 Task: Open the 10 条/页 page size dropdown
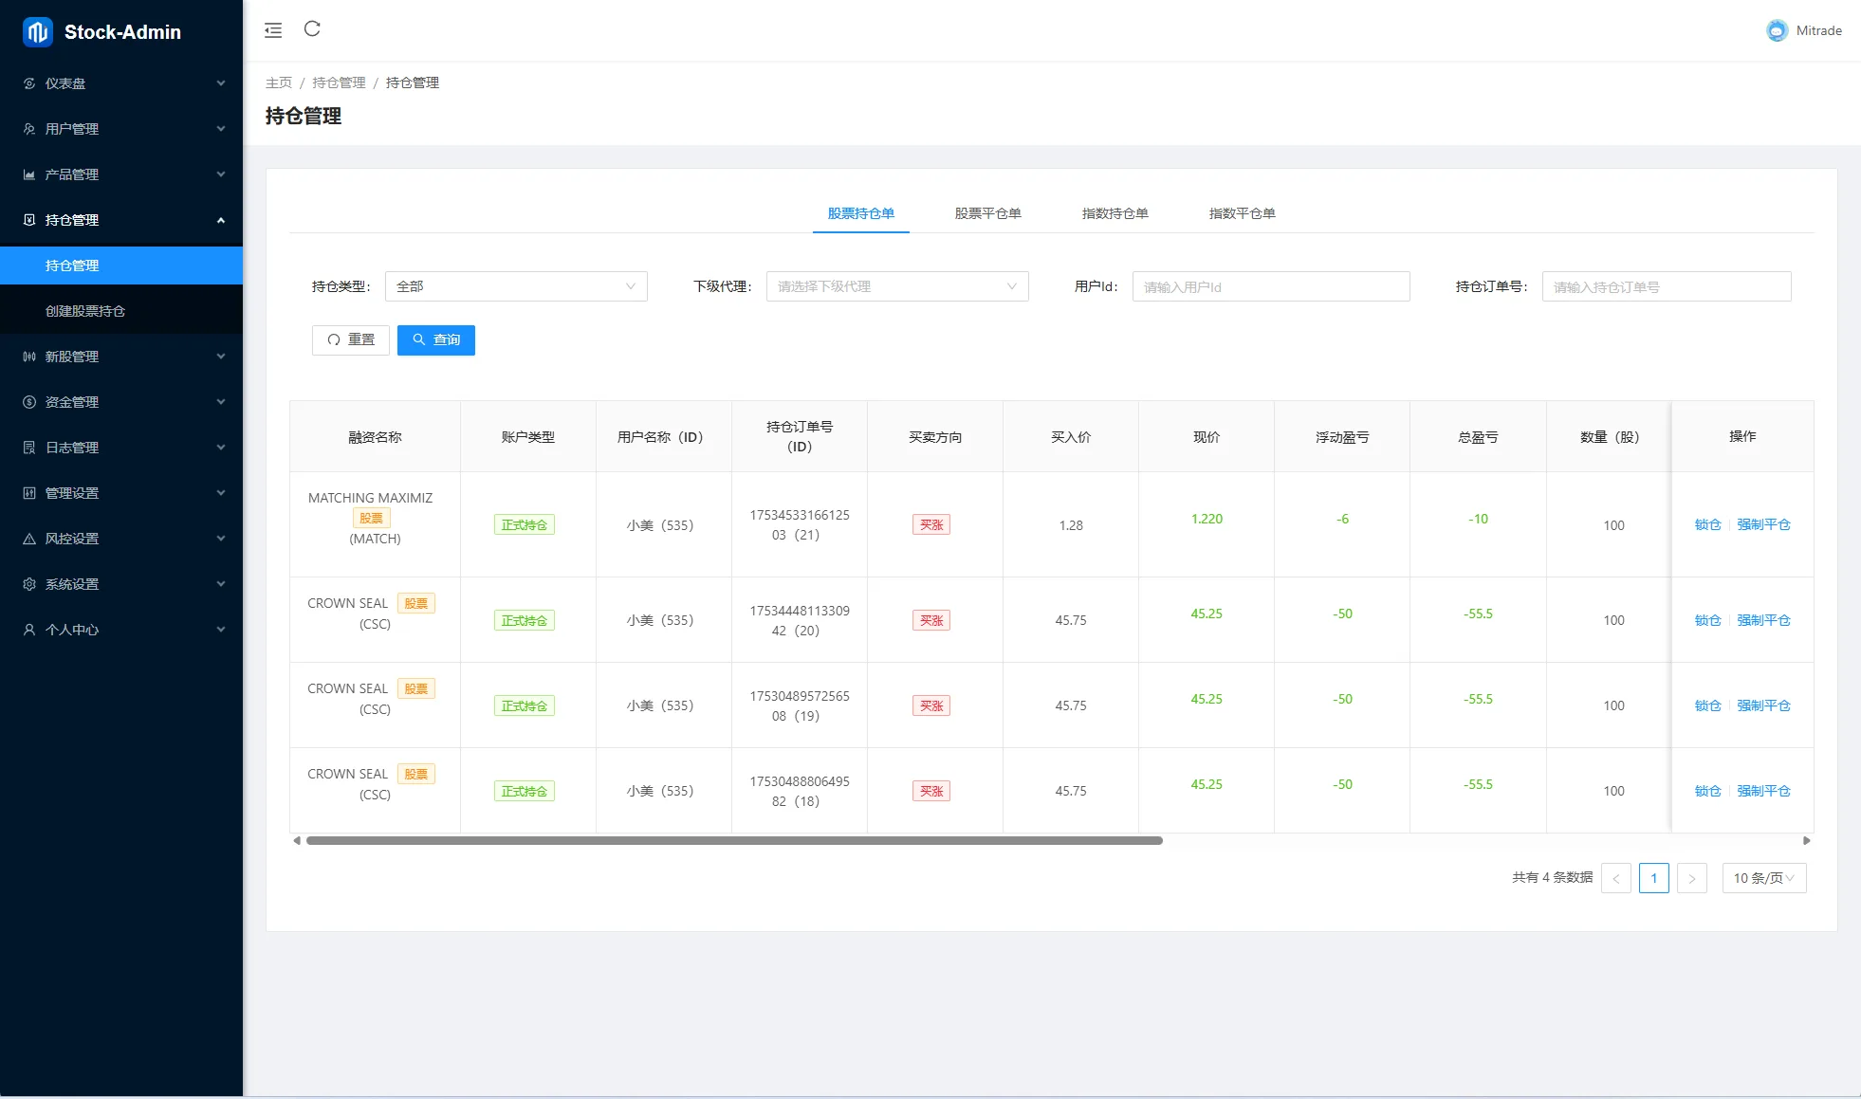pos(1763,878)
